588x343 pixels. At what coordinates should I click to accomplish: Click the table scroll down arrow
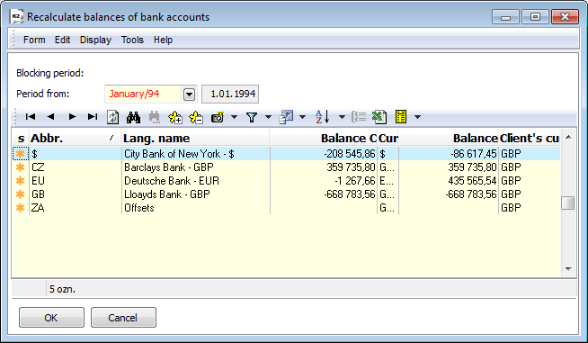pos(568,269)
